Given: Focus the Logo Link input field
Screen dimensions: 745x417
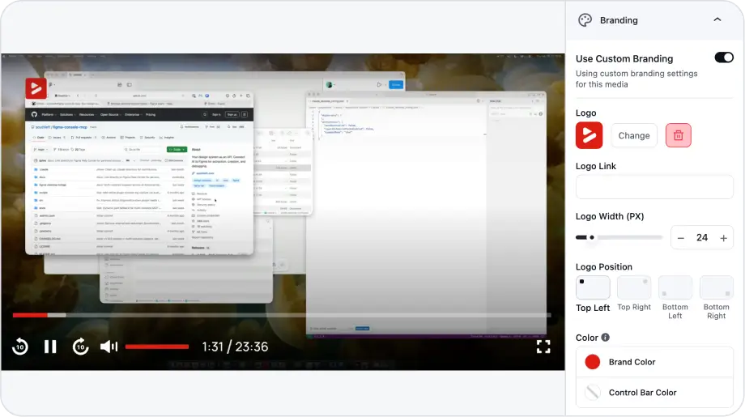Looking at the screenshot, I should (x=654, y=187).
